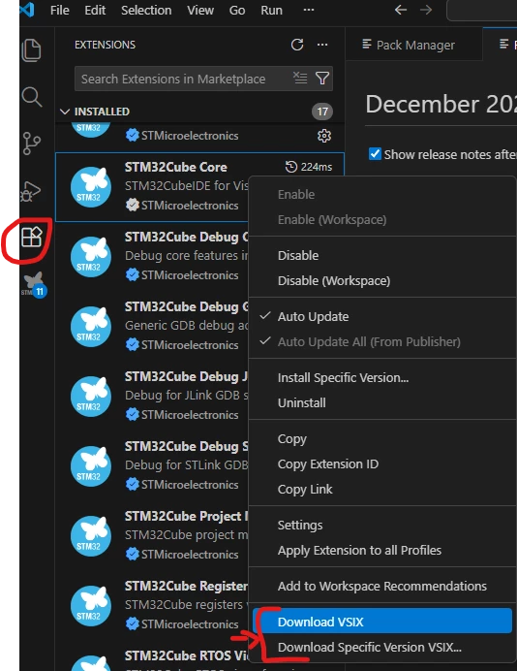The width and height of the screenshot is (517, 671).
Task: Open the Extensions view in activity bar
Action: click(x=32, y=237)
